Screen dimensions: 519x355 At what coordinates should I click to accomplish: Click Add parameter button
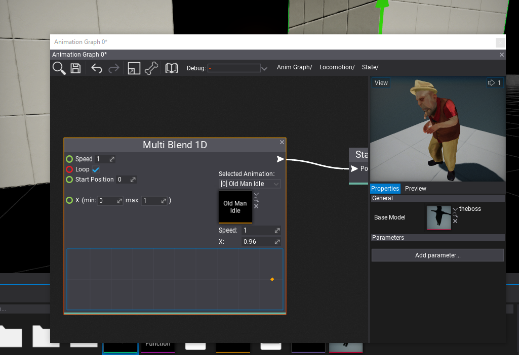tap(437, 255)
